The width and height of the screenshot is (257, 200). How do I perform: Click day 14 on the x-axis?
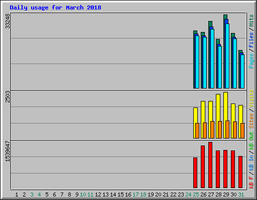[113, 194]
